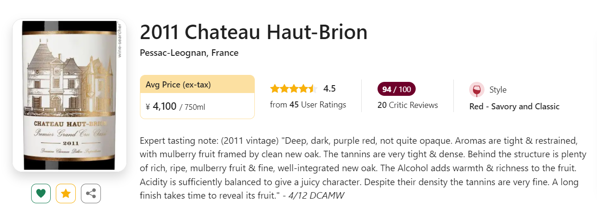This screenshot has width=597, height=207.
Task: Click the ¥ 4,100 price value
Action: pyautogui.click(x=161, y=107)
